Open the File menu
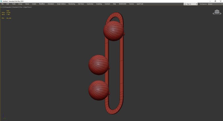 pos(3,4)
